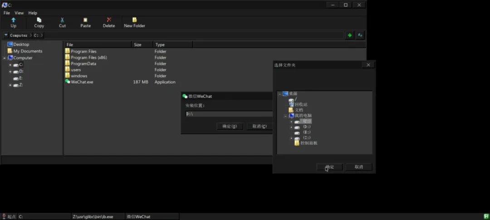The width and height of the screenshot is (490, 220).
Task: Select the Program Files (x86) folder icon
Action: tap(68, 57)
